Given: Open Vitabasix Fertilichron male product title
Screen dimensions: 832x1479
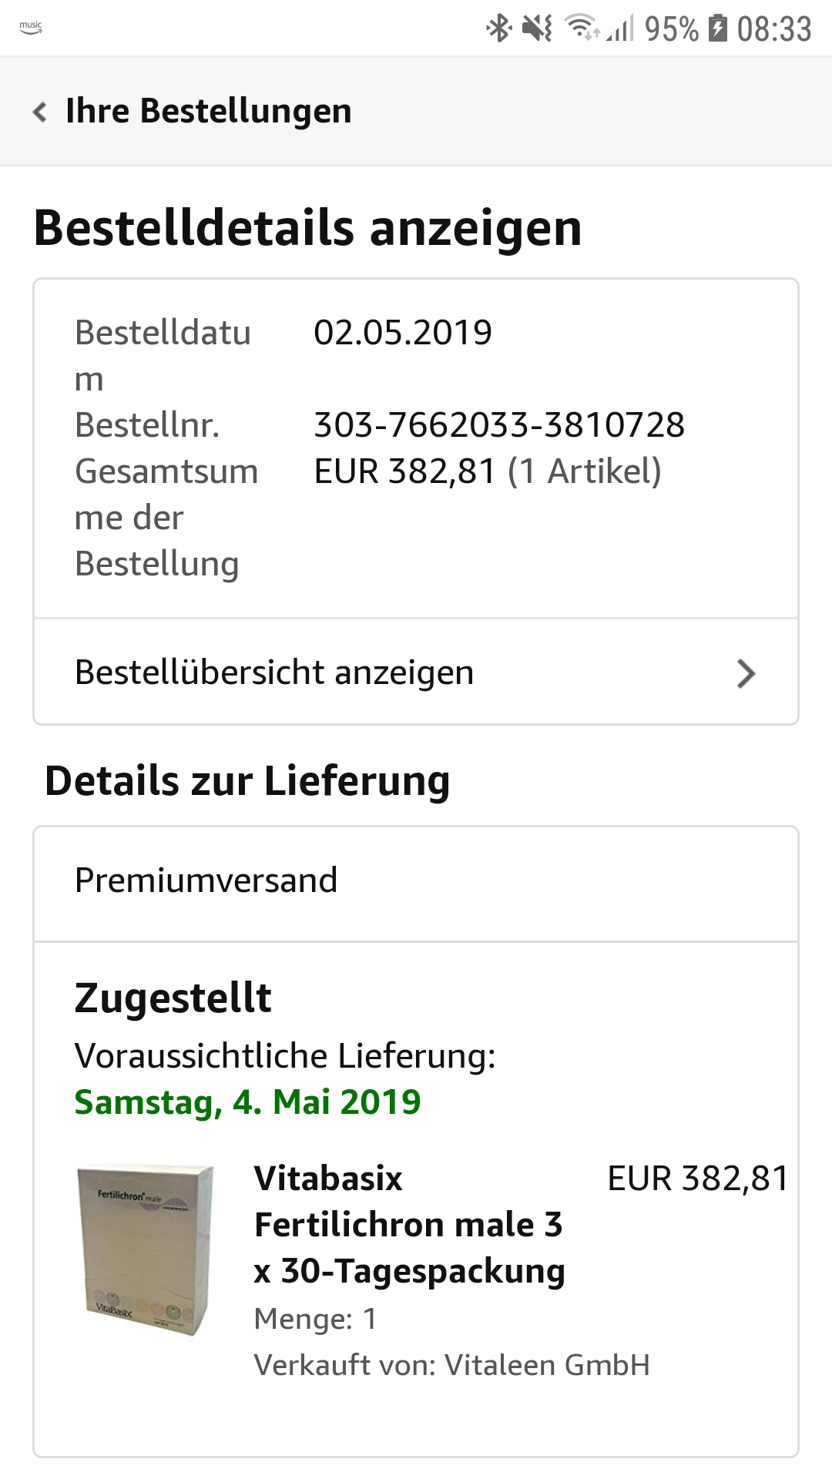Looking at the screenshot, I should tap(408, 1225).
